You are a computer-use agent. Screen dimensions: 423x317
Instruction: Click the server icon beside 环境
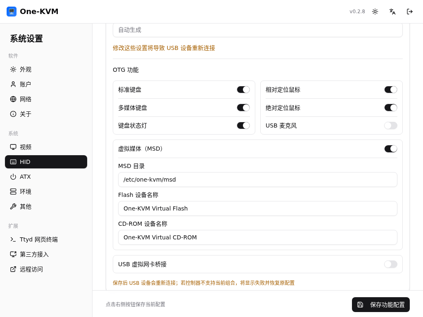13,192
